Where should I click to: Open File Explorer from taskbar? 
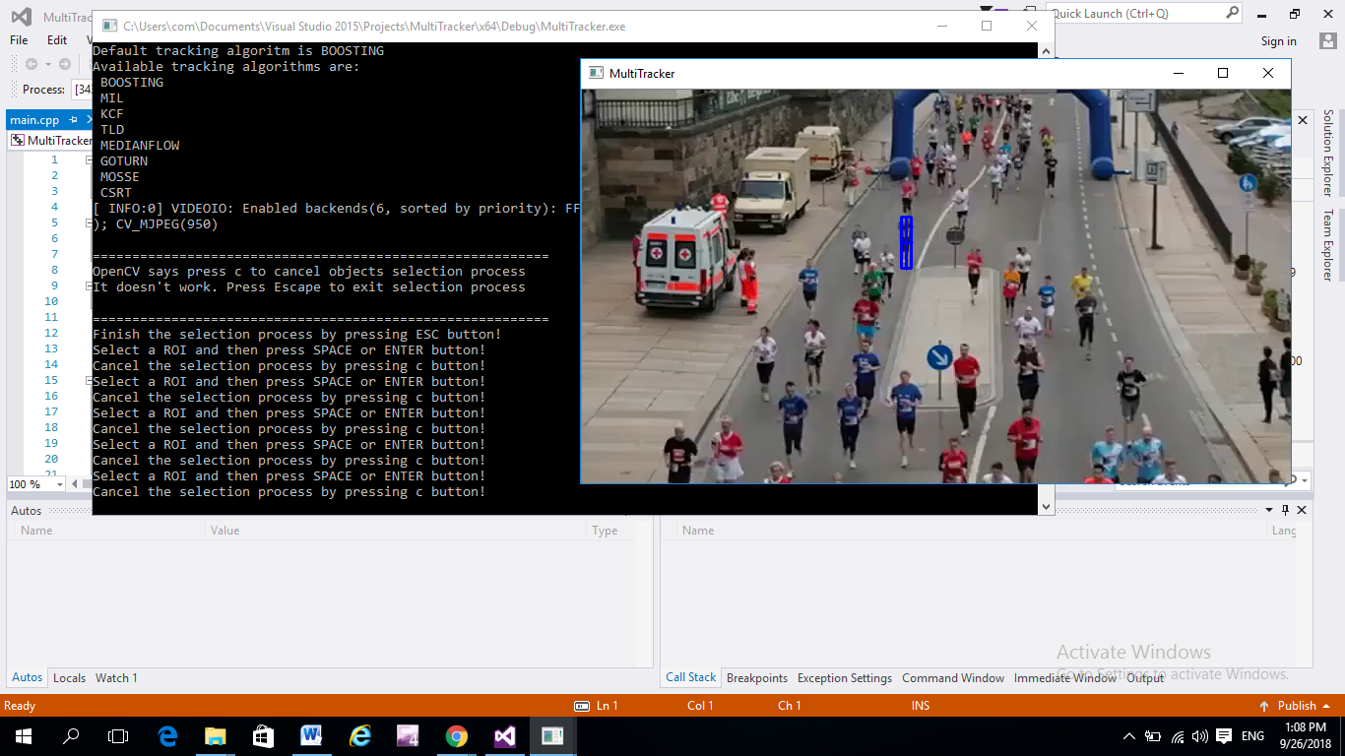point(215,735)
